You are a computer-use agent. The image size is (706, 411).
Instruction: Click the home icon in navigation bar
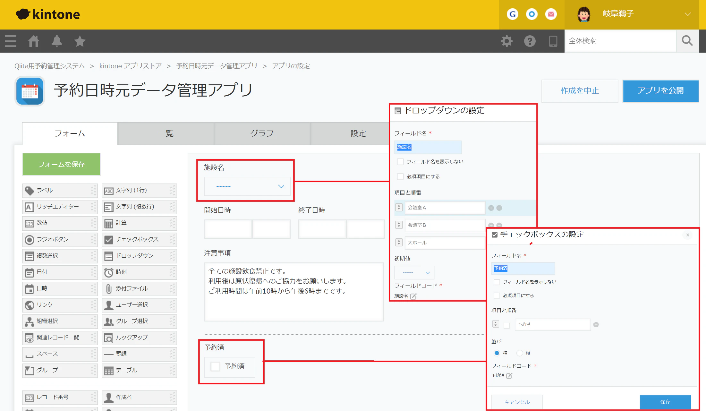pyautogui.click(x=33, y=41)
